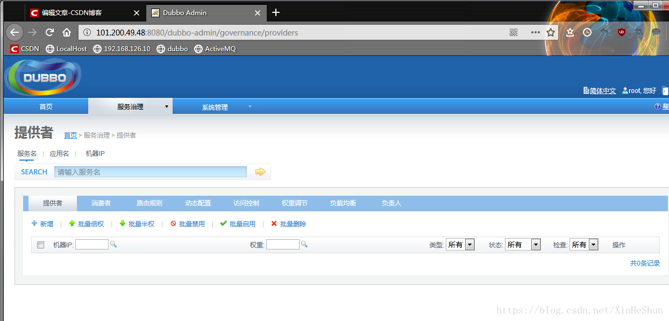Toggle the select-all checkbox in table header
Screen dimensions: 669x321
point(40,245)
